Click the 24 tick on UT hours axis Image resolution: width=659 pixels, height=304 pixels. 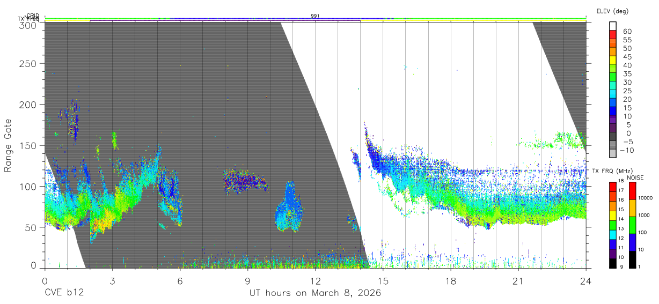586,281
